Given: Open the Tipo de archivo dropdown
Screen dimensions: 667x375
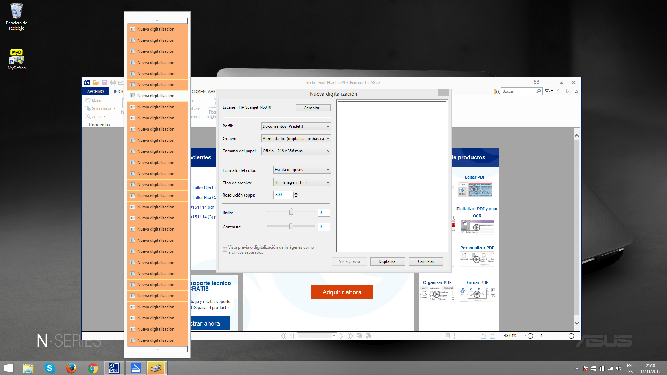Looking at the screenshot, I should [302, 182].
